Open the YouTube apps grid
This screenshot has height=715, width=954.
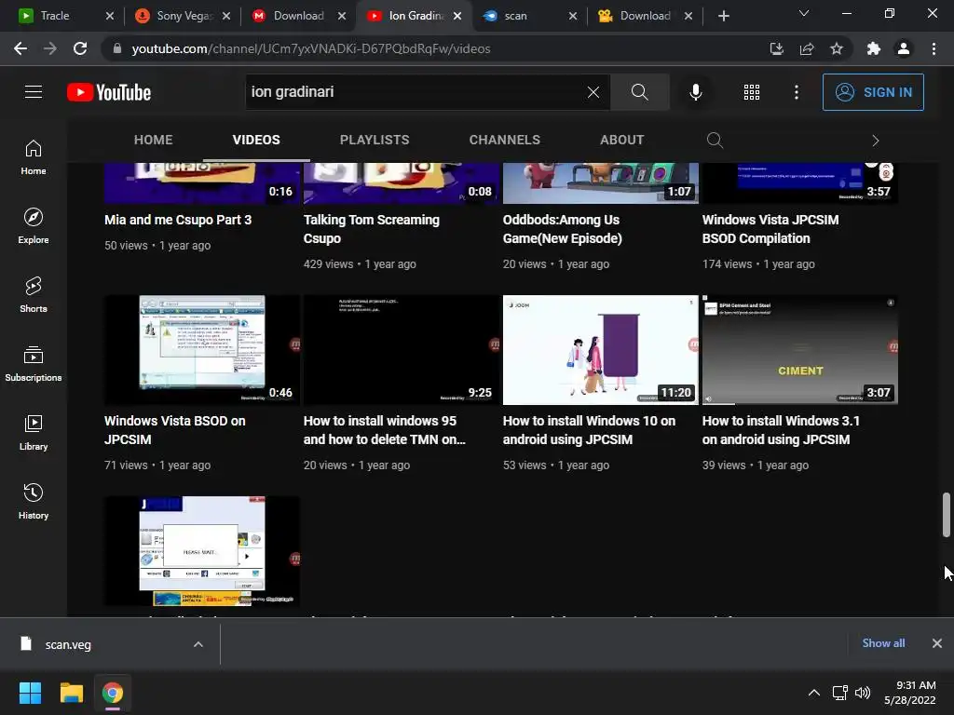[x=752, y=92]
